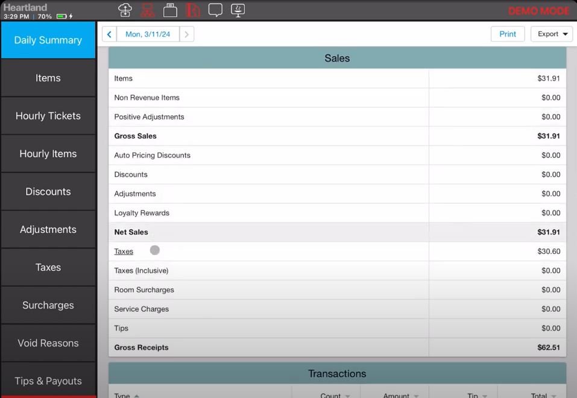The width and height of the screenshot is (577, 398).
Task: Open the Surcharges report
Action: click(48, 306)
